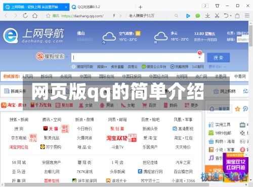Open the 京东商城 link

[x=19, y=138]
